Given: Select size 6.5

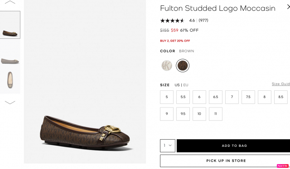Looking at the screenshot, I should [x=216, y=97].
